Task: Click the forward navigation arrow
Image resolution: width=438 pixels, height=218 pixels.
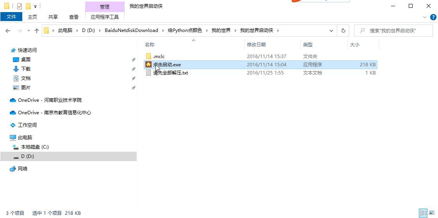Action: click(19, 31)
